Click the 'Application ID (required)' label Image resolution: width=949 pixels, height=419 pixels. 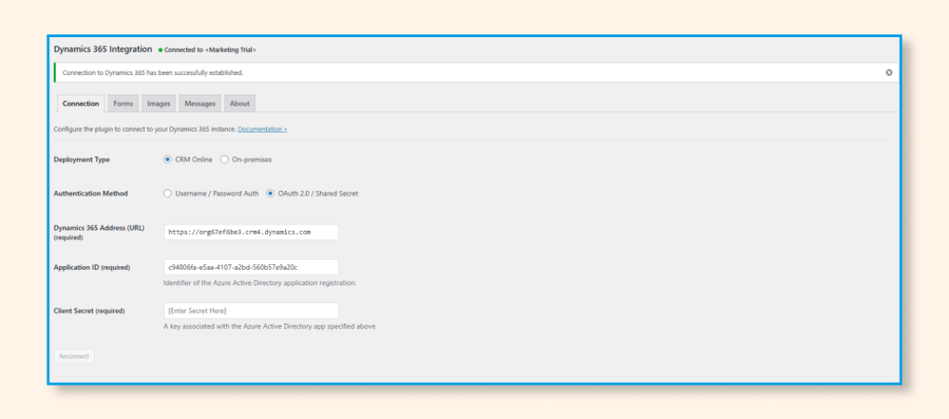click(92, 267)
